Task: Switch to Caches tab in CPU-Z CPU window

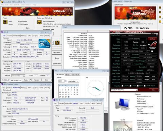Action: [10, 36]
